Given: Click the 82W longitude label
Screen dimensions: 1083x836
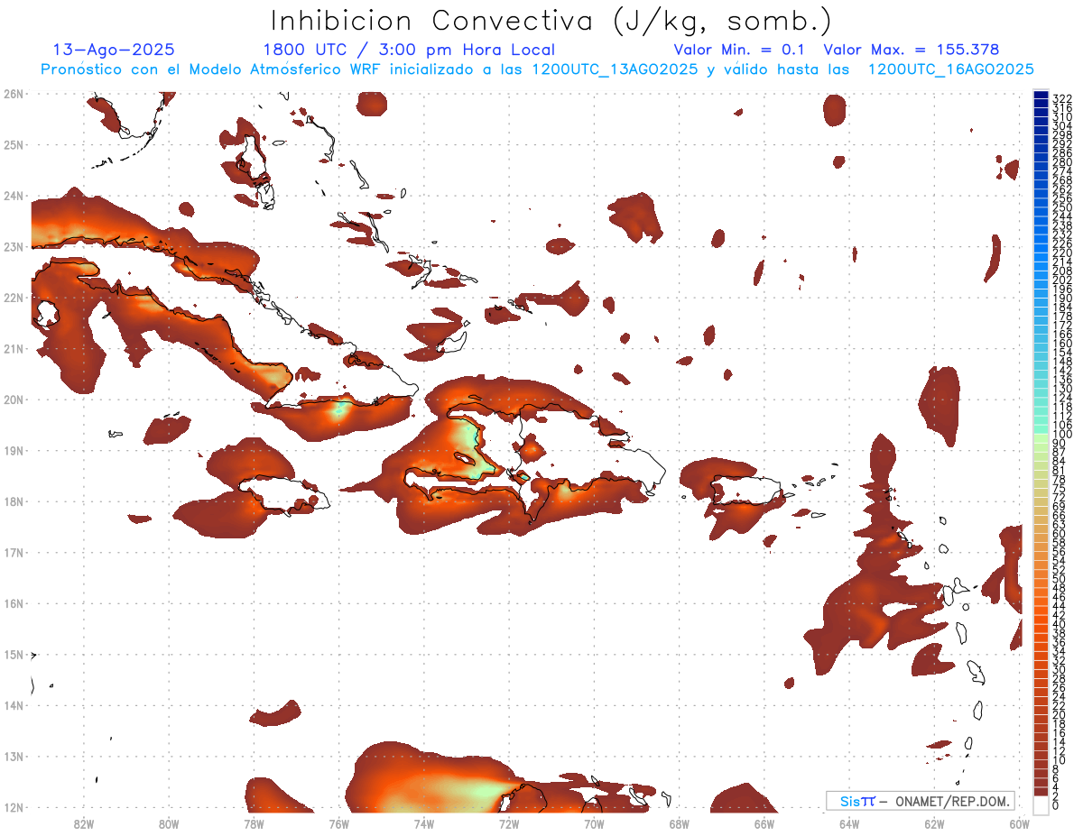Looking at the screenshot, I should pos(83,823).
